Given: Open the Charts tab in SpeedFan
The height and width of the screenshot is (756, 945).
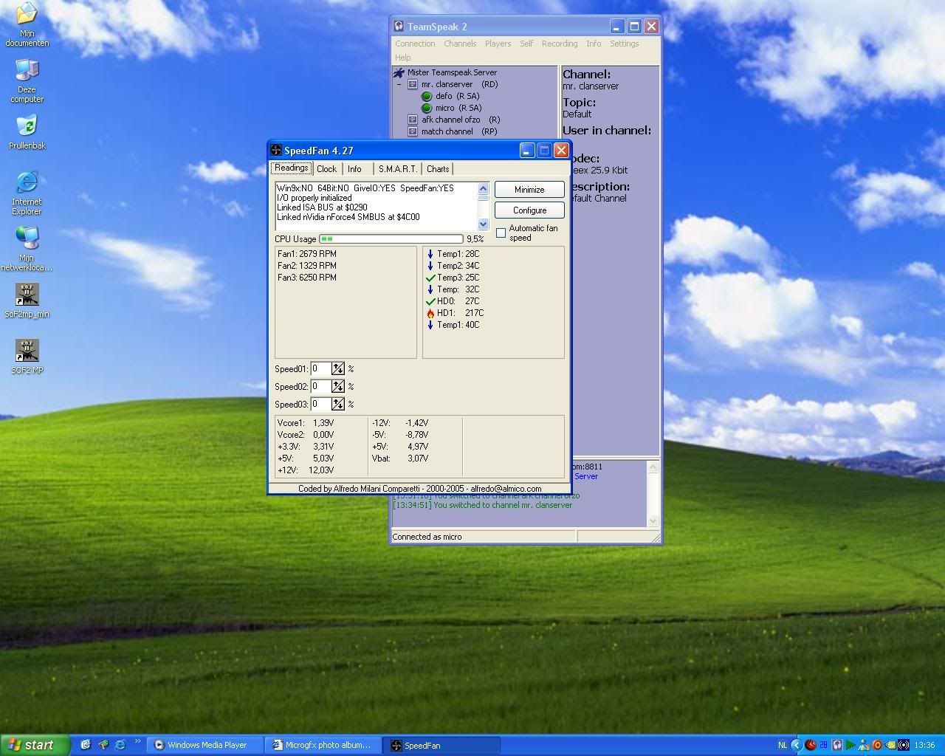Looking at the screenshot, I should [438, 169].
